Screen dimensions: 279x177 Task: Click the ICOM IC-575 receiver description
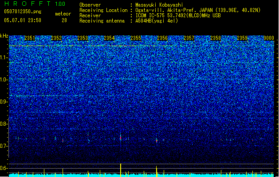[x=178, y=15]
